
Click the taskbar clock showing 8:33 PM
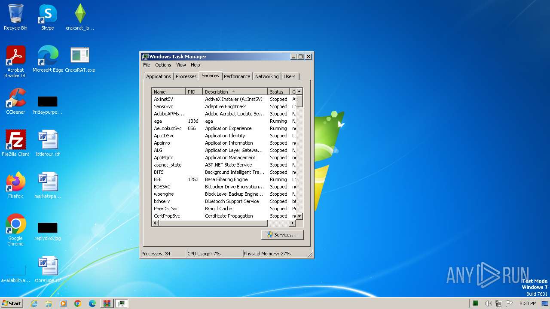pos(528,303)
